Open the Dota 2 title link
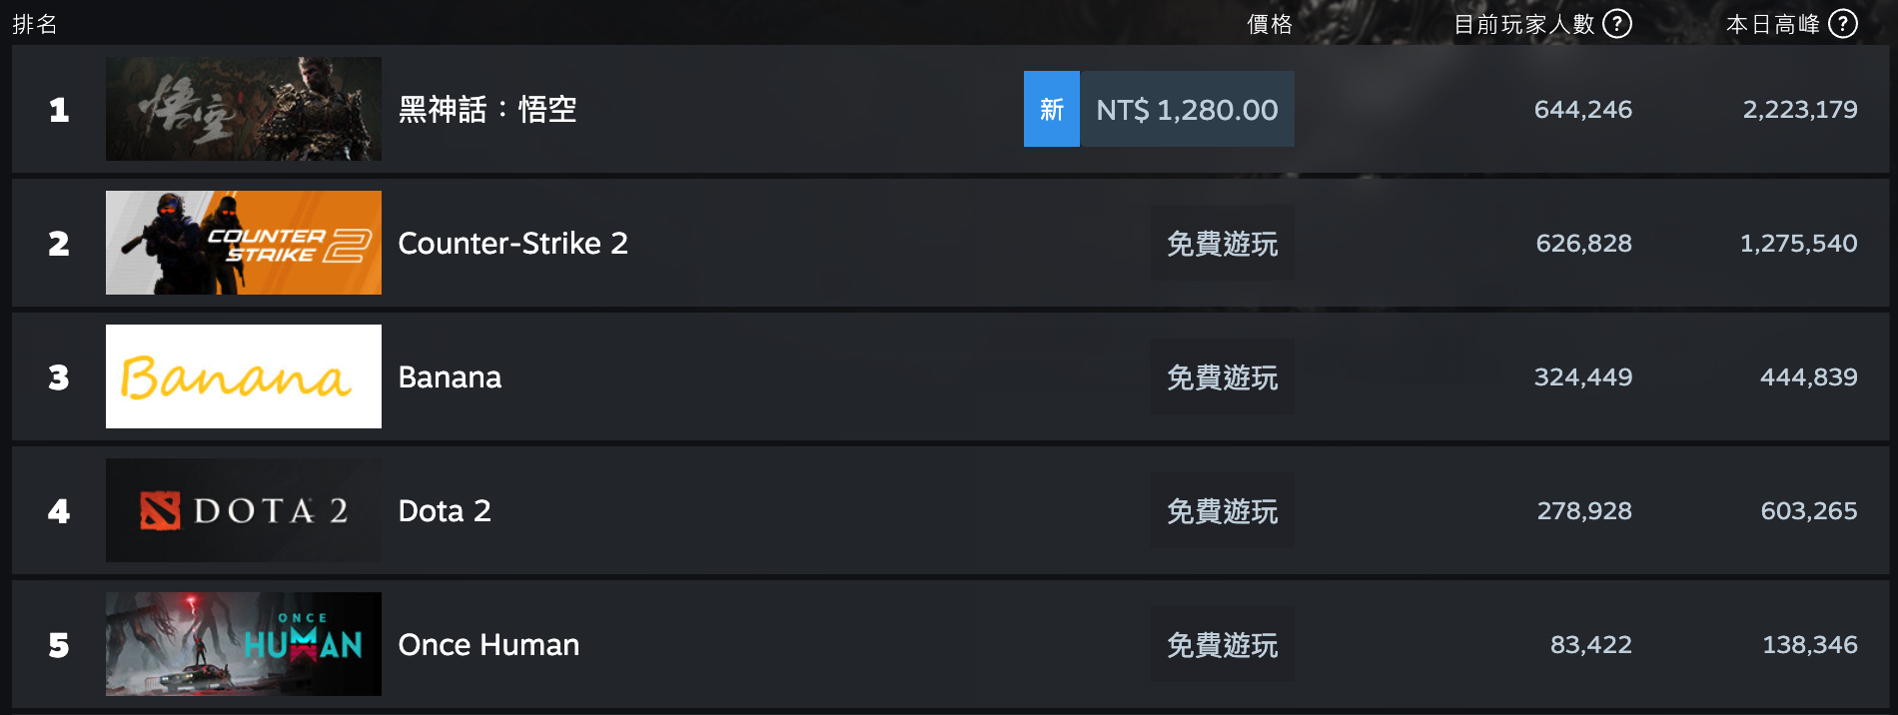Viewport: 1898px width, 715px height. (445, 510)
